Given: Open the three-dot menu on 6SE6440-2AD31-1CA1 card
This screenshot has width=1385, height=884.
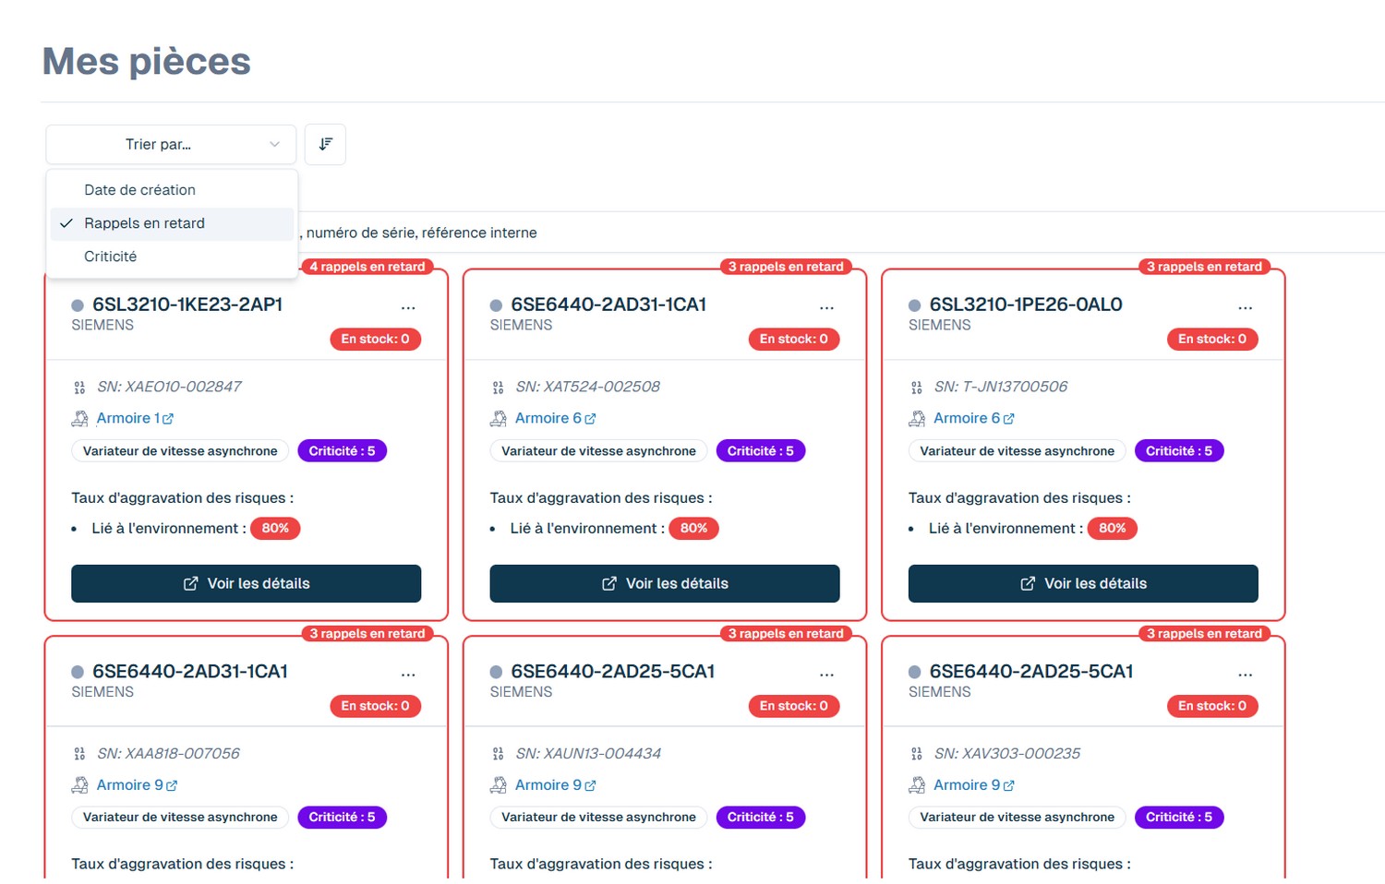Looking at the screenshot, I should pyautogui.click(x=827, y=306).
